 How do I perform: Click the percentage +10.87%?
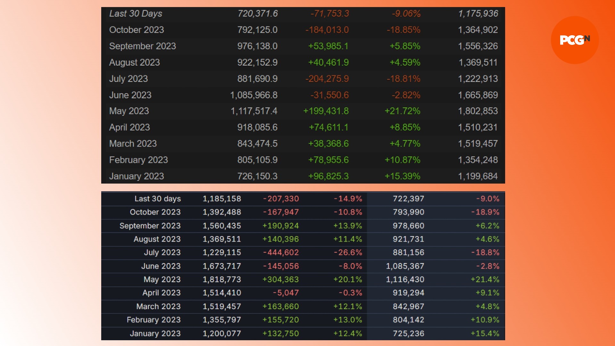tap(402, 160)
